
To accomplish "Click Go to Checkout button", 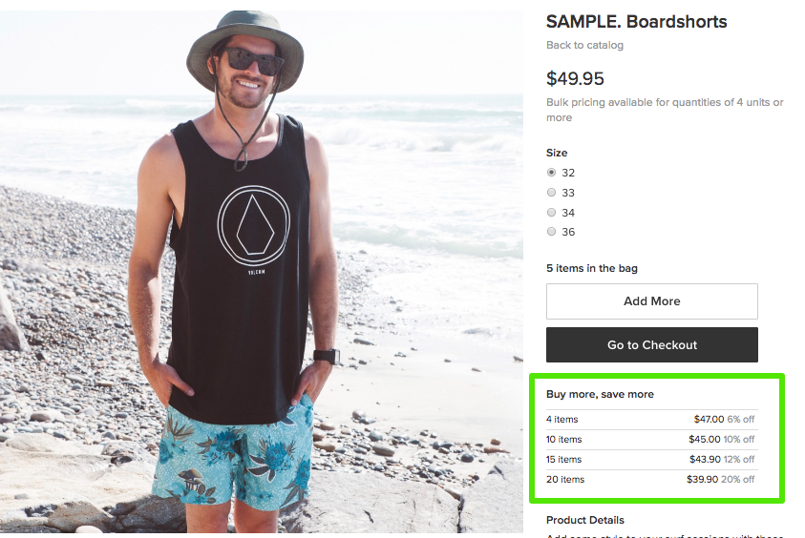I will point(651,345).
